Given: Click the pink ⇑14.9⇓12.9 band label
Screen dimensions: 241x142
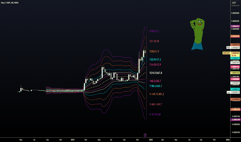Looking at the screenshot, I should coord(155,65).
